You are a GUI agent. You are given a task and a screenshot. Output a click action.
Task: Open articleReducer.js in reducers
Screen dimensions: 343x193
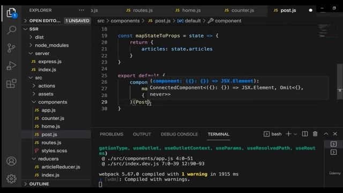click(61, 167)
